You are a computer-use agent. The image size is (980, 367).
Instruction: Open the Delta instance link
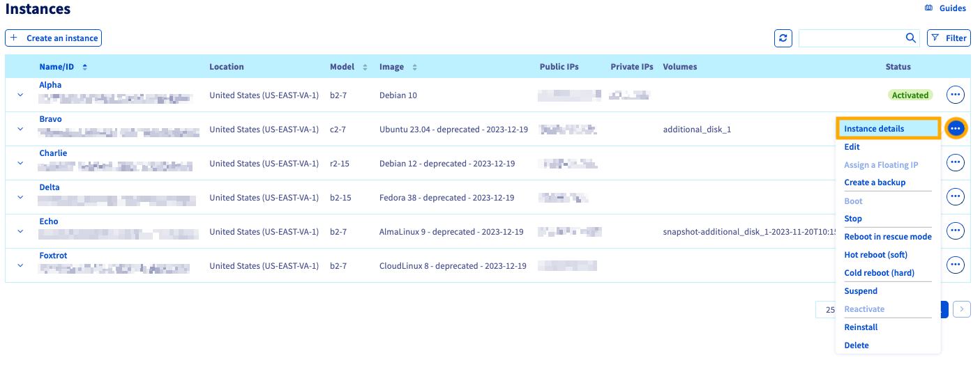pyautogui.click(x=50, y=187)
